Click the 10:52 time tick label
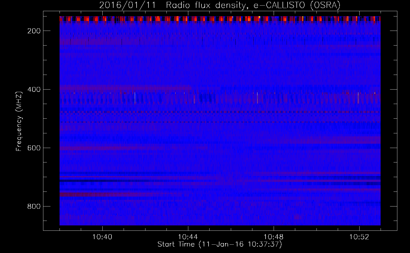This screenshot has height=253, width=410. pyautogui.click(x=359, y=237)
